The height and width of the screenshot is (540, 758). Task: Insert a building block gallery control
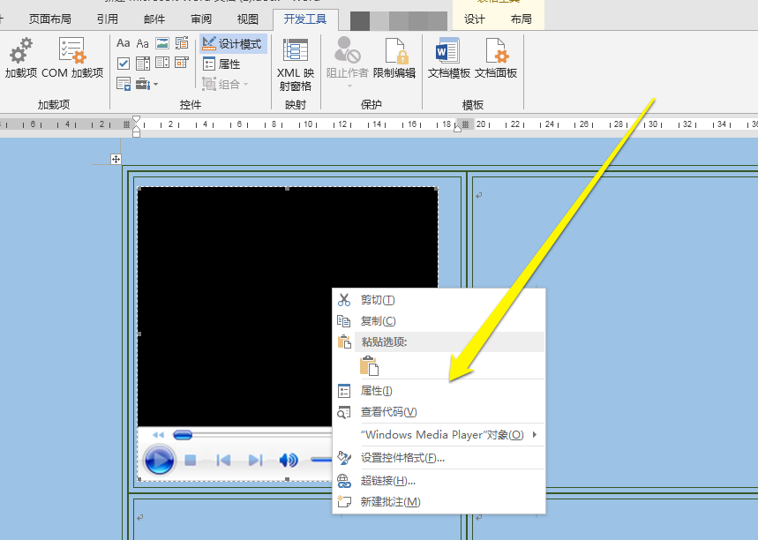[182, 43]
